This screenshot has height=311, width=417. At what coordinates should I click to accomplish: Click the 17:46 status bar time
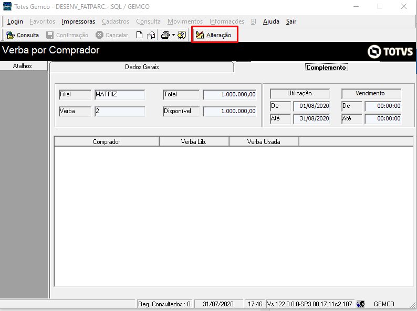255,304
